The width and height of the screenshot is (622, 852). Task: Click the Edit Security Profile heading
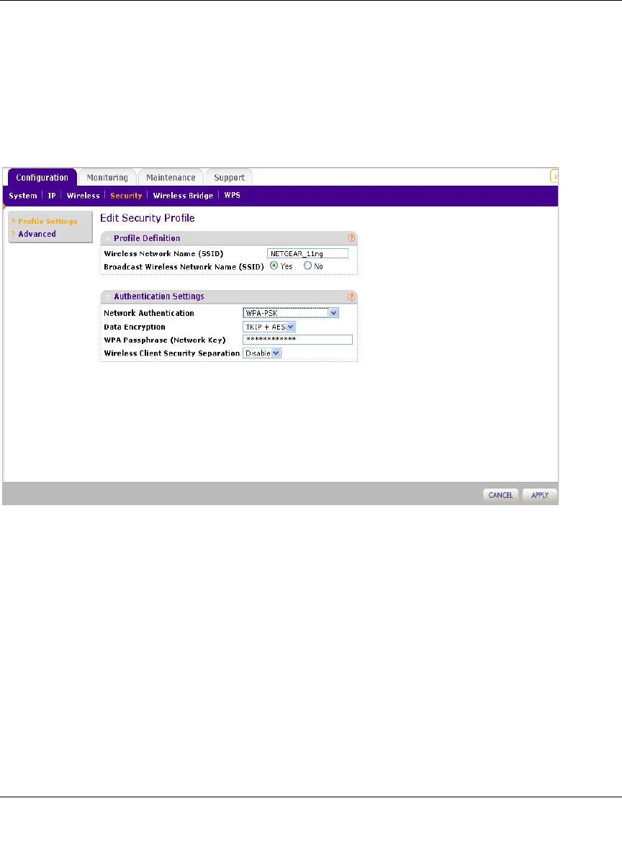[148, 218]
